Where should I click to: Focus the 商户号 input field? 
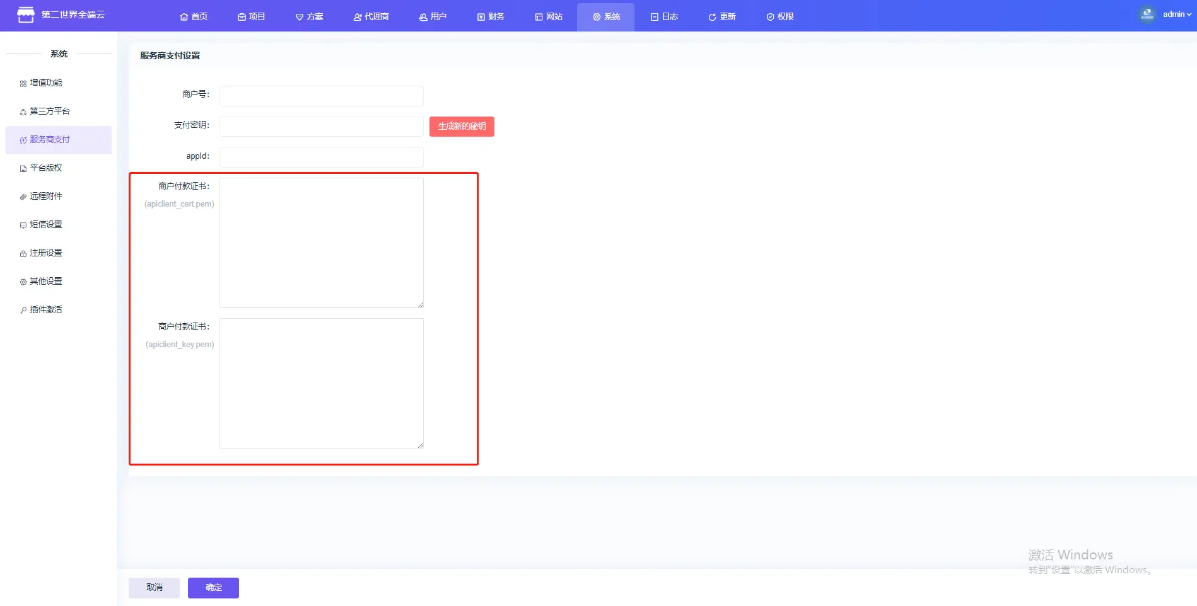[x=321, y=96]
